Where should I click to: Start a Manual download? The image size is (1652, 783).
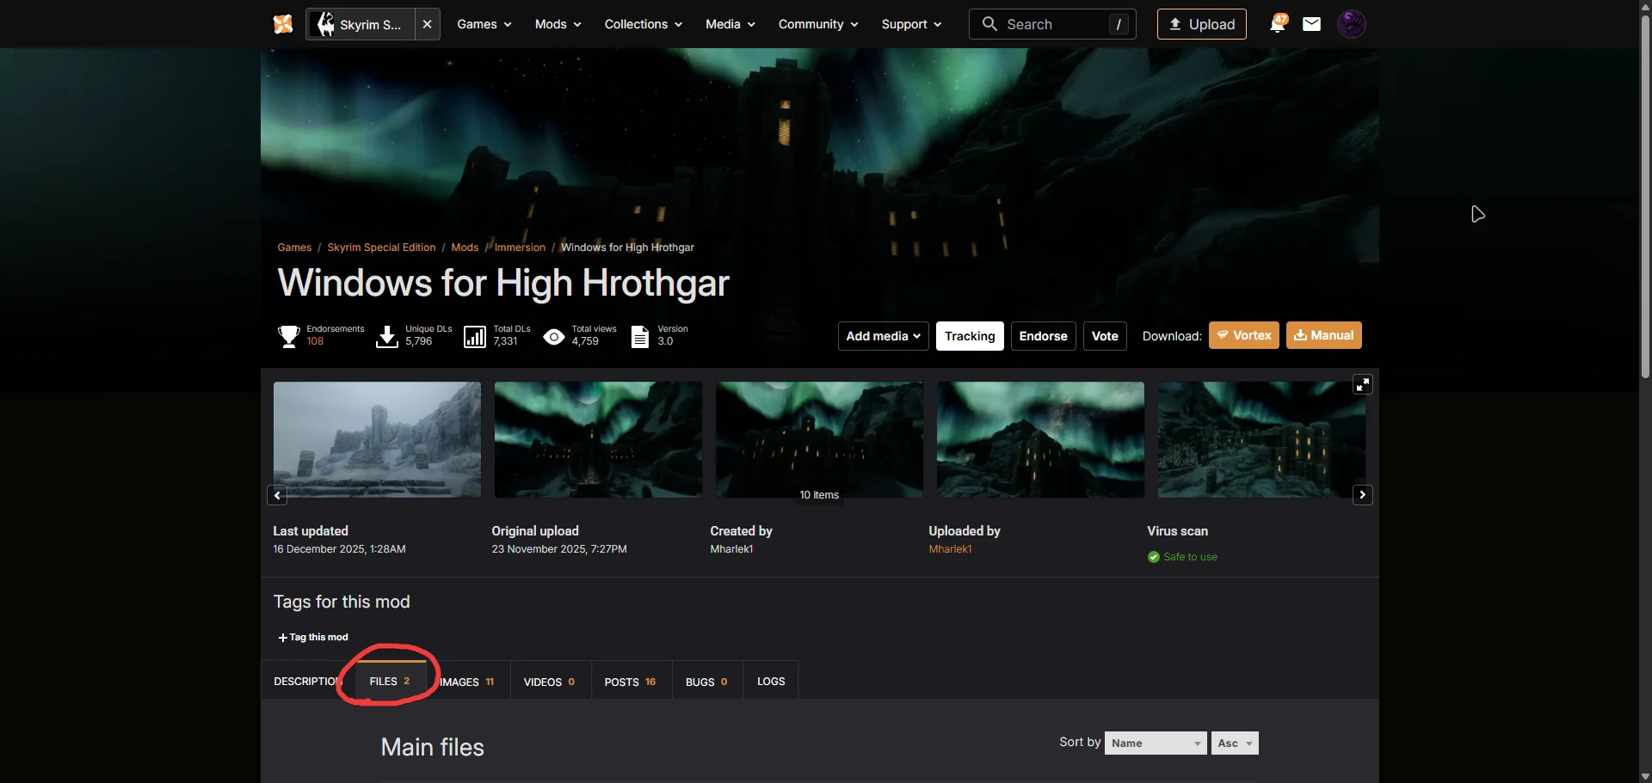[1323, 335]
